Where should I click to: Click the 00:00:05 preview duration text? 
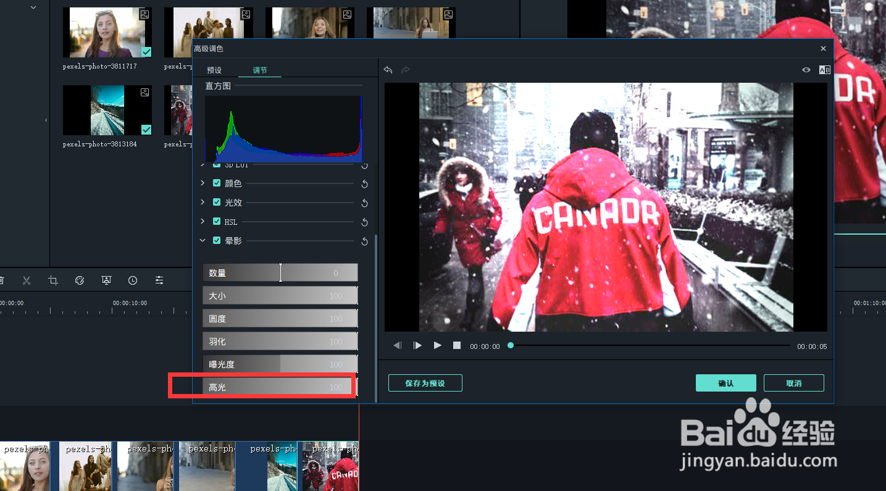812,346
